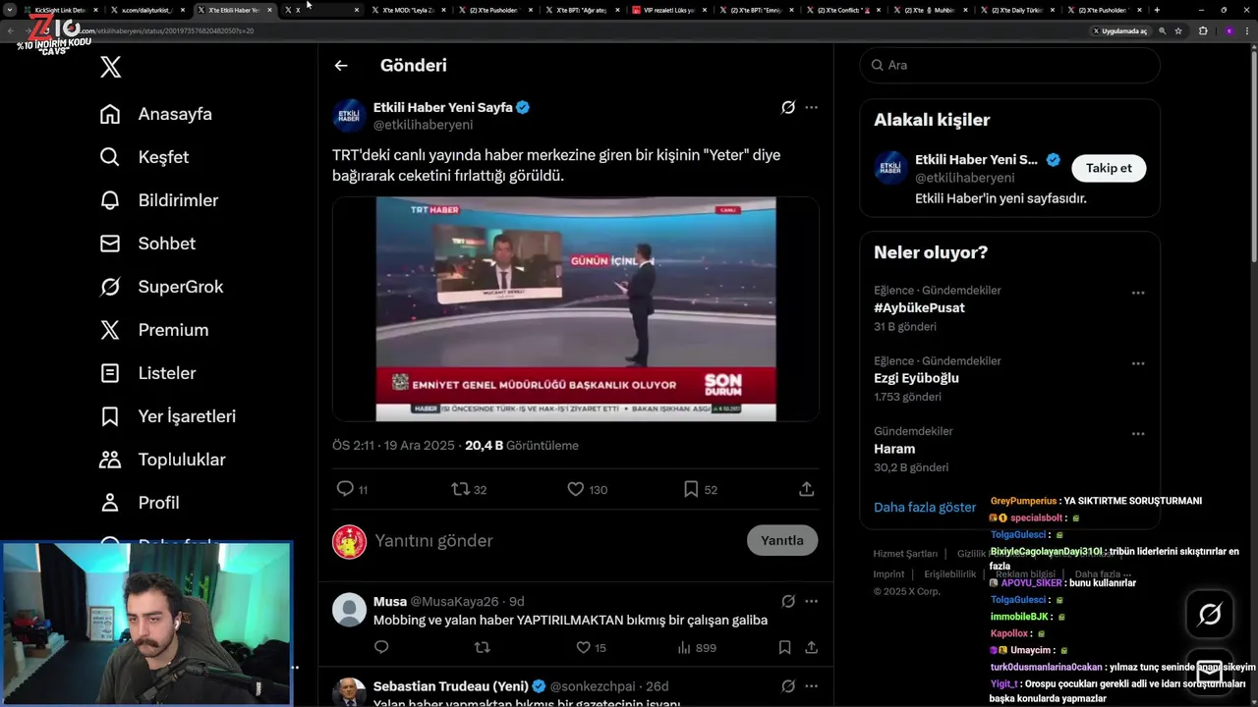The height and width of the screenshot is (707, 1258).
Task: Open the floating Grok button
Action: coord(1210,615)
